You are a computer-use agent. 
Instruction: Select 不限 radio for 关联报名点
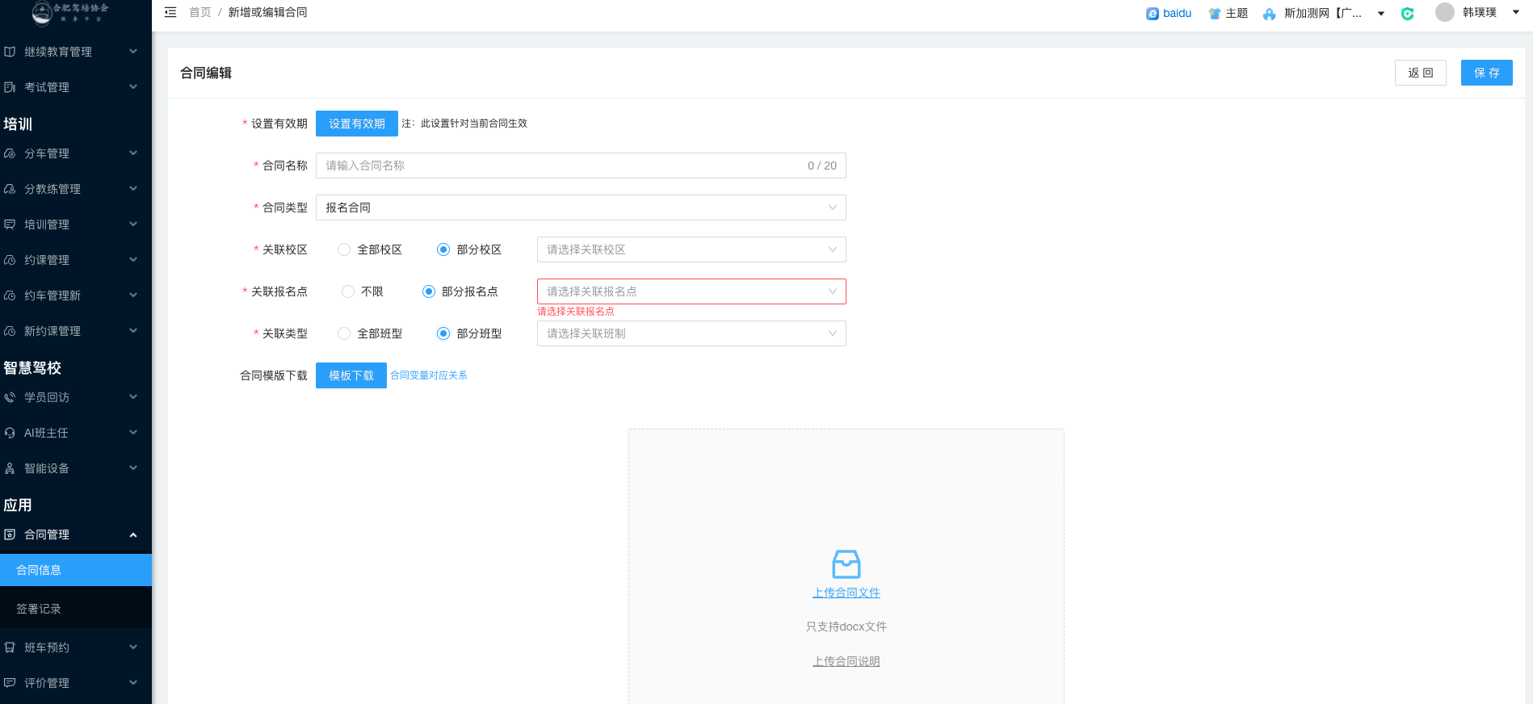(x=348, y=291)
